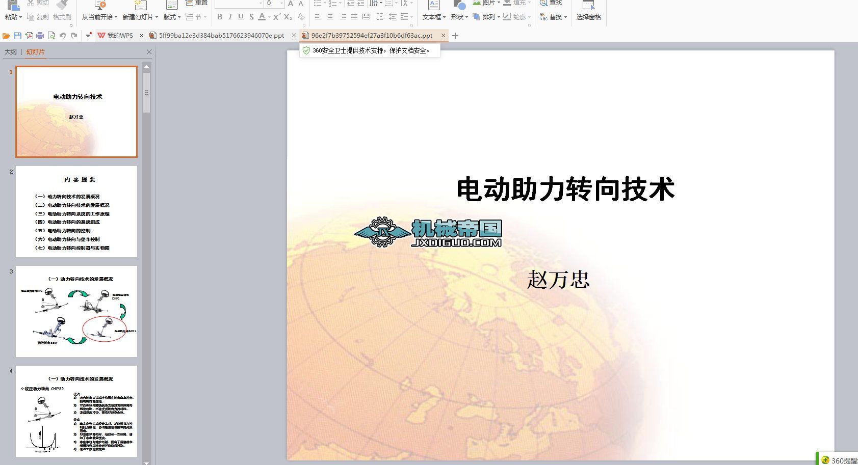This screenshot has height=465, width=858.
Task: Apply text shadow with the S icon
Action: [x=251, y=17]
